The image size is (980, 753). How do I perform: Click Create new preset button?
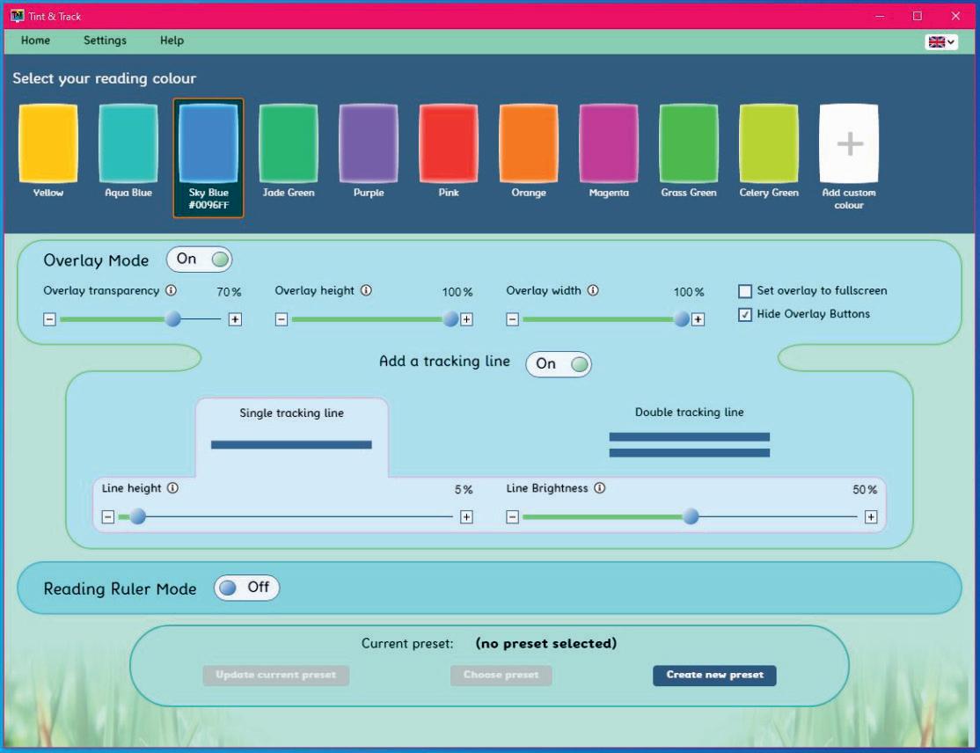click(714, 676)
